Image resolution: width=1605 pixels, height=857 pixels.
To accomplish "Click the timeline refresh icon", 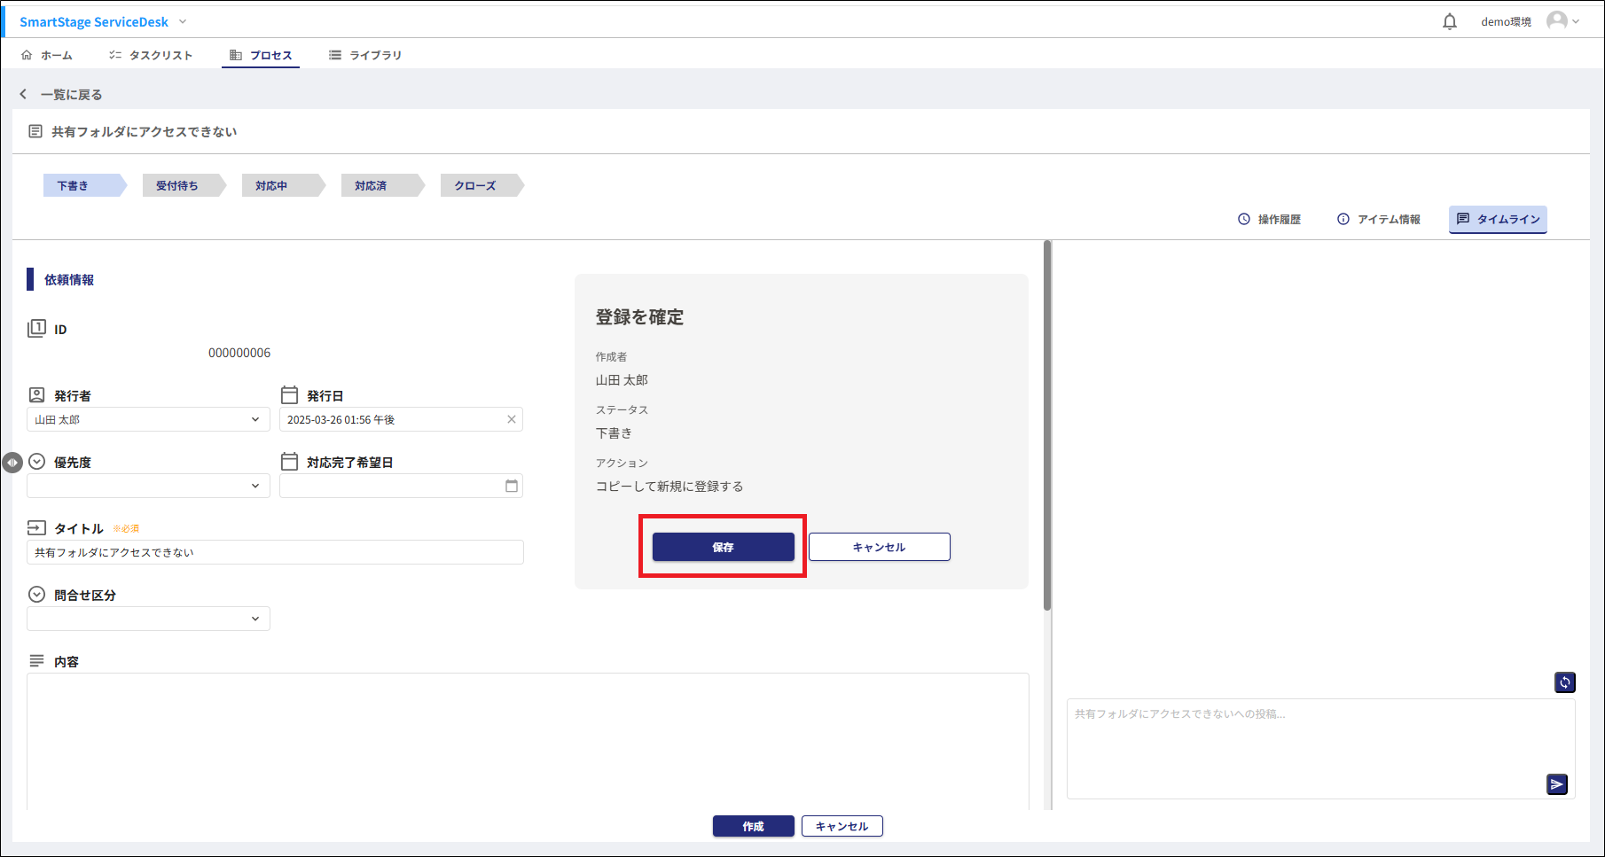I will (x=1564, y=682).
